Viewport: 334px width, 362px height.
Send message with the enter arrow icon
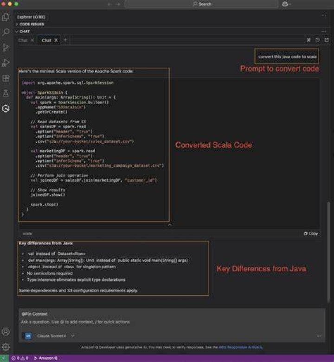pyautogui.click(x=319, y=336)
